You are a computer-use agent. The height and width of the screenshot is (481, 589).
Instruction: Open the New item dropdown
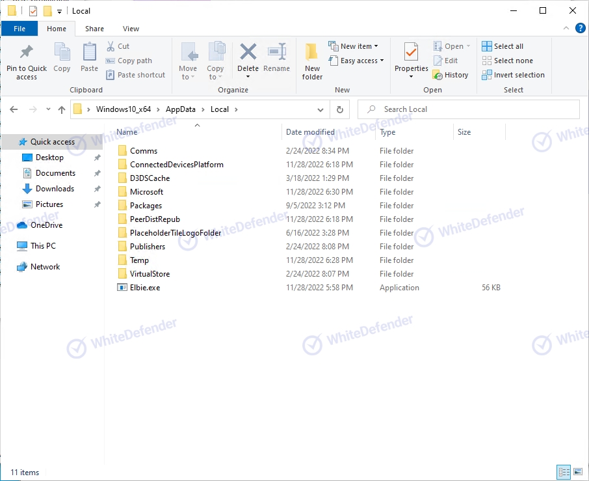353,46
